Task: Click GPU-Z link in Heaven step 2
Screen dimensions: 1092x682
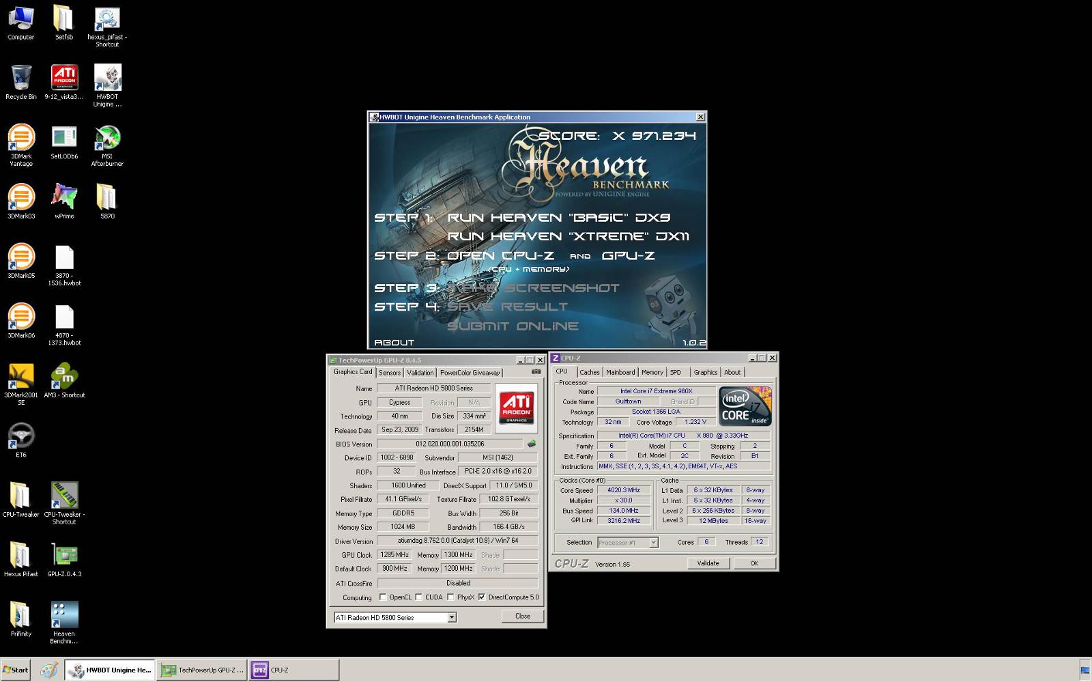Action: tap(628, 256)
